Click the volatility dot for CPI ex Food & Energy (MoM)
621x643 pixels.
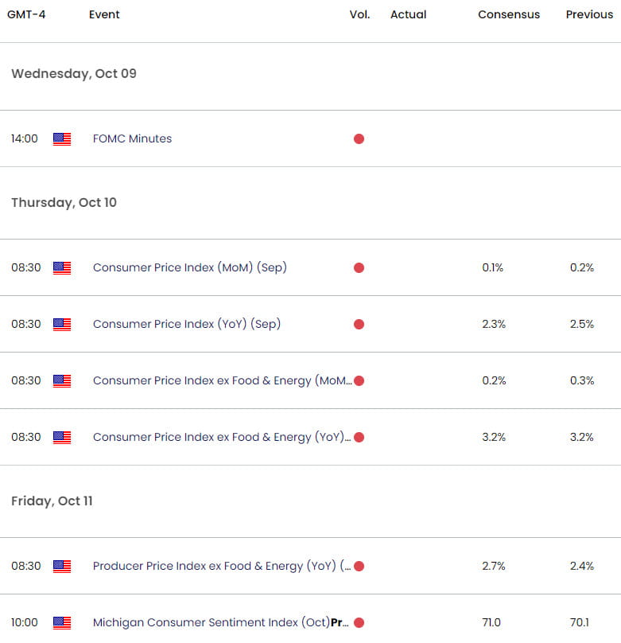(x=359, y=380)
